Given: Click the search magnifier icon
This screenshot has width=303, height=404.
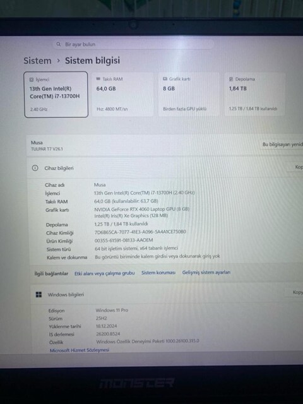Looking at the screenshot, I should [59, 44].
